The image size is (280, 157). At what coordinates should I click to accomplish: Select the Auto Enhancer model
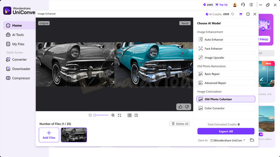226,40
